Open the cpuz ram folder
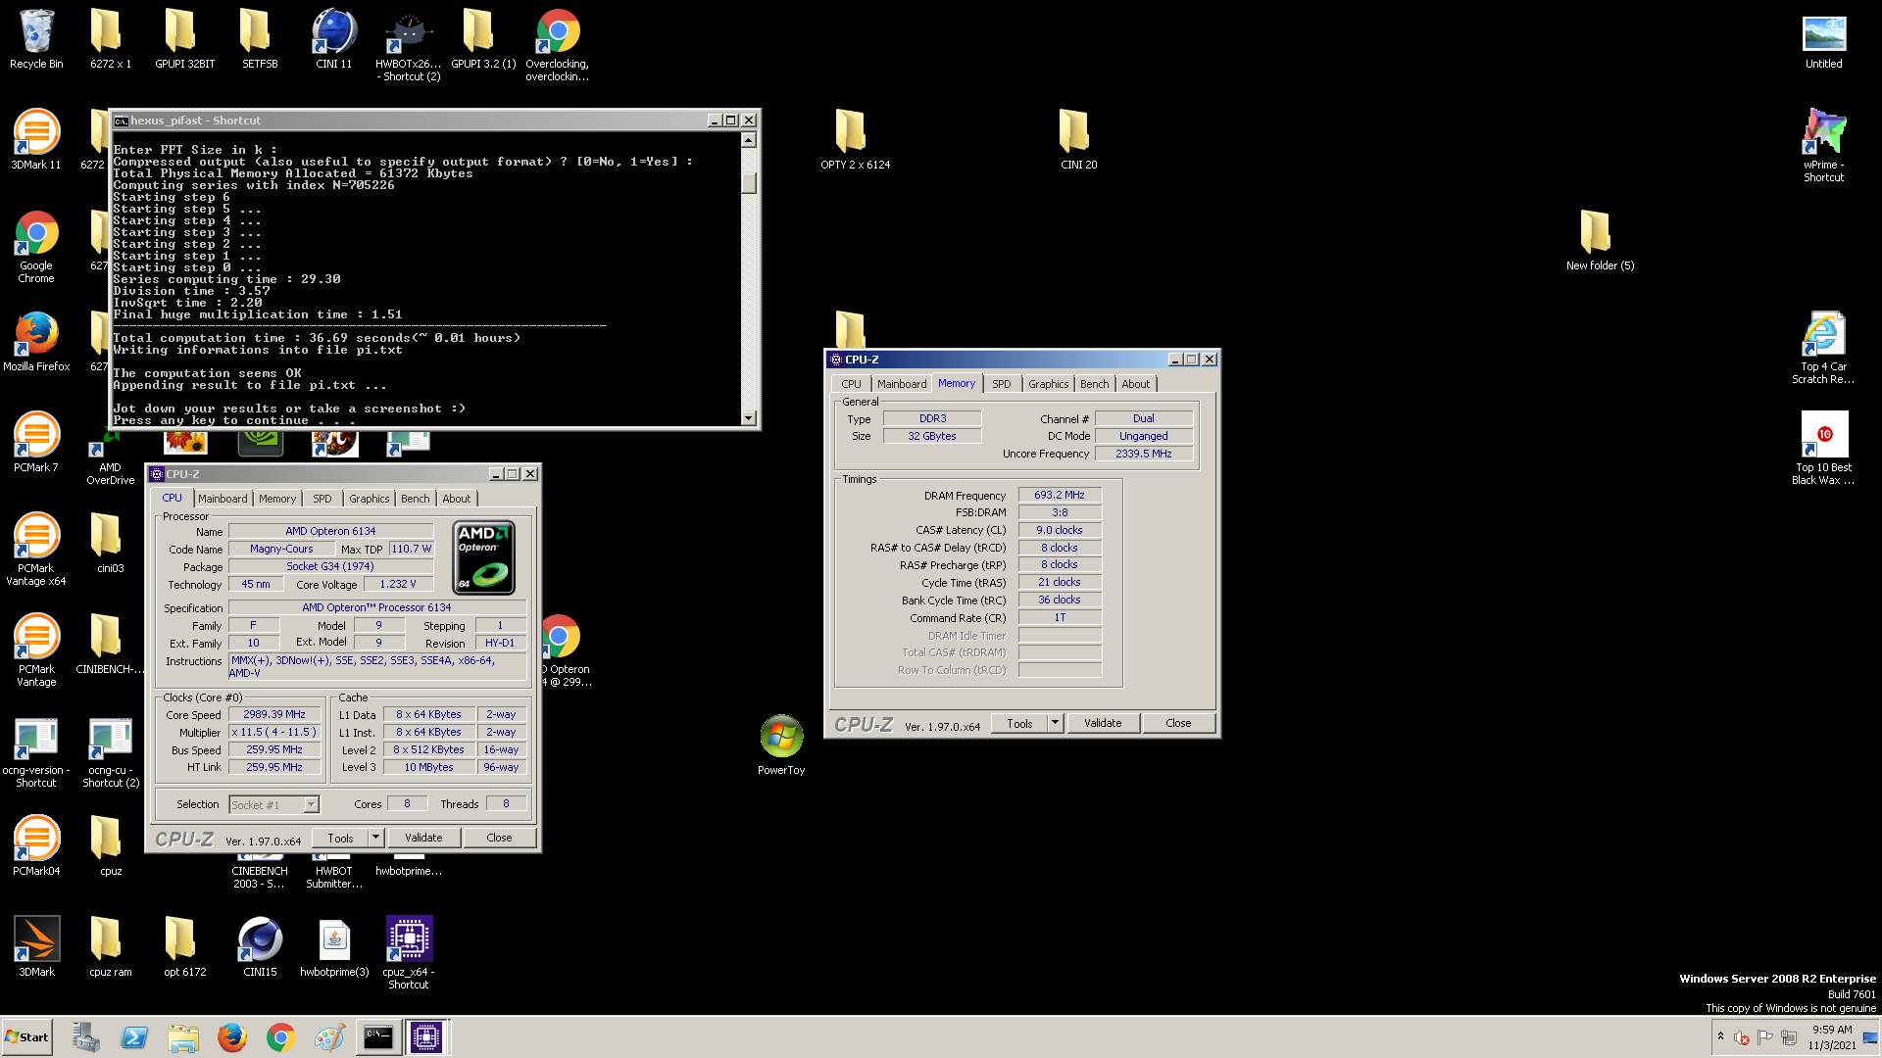1882x1058 pixels. click(x=110, y=947)
